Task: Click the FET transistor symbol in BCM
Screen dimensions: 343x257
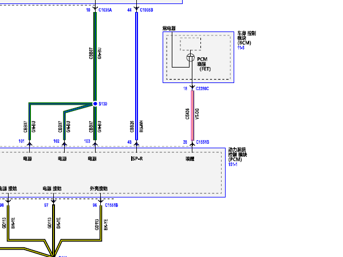Action: click(190, 58)
